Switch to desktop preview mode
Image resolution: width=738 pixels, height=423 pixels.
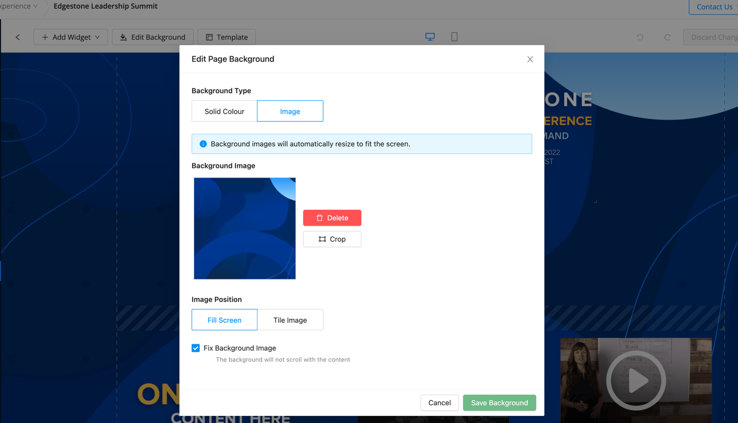point(430,36)
